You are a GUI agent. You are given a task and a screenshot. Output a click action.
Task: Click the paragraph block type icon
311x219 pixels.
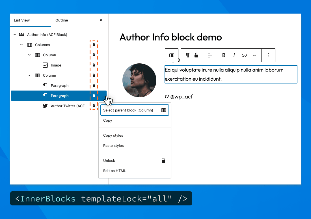point(187,55)
